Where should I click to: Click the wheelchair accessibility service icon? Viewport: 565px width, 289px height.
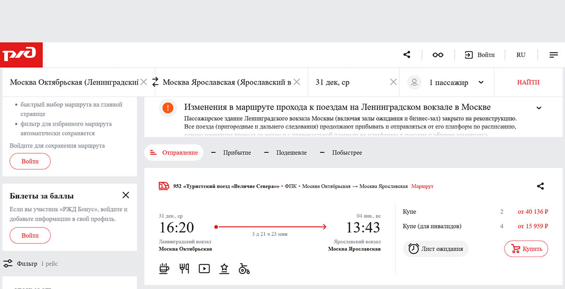tap(244, 268)
